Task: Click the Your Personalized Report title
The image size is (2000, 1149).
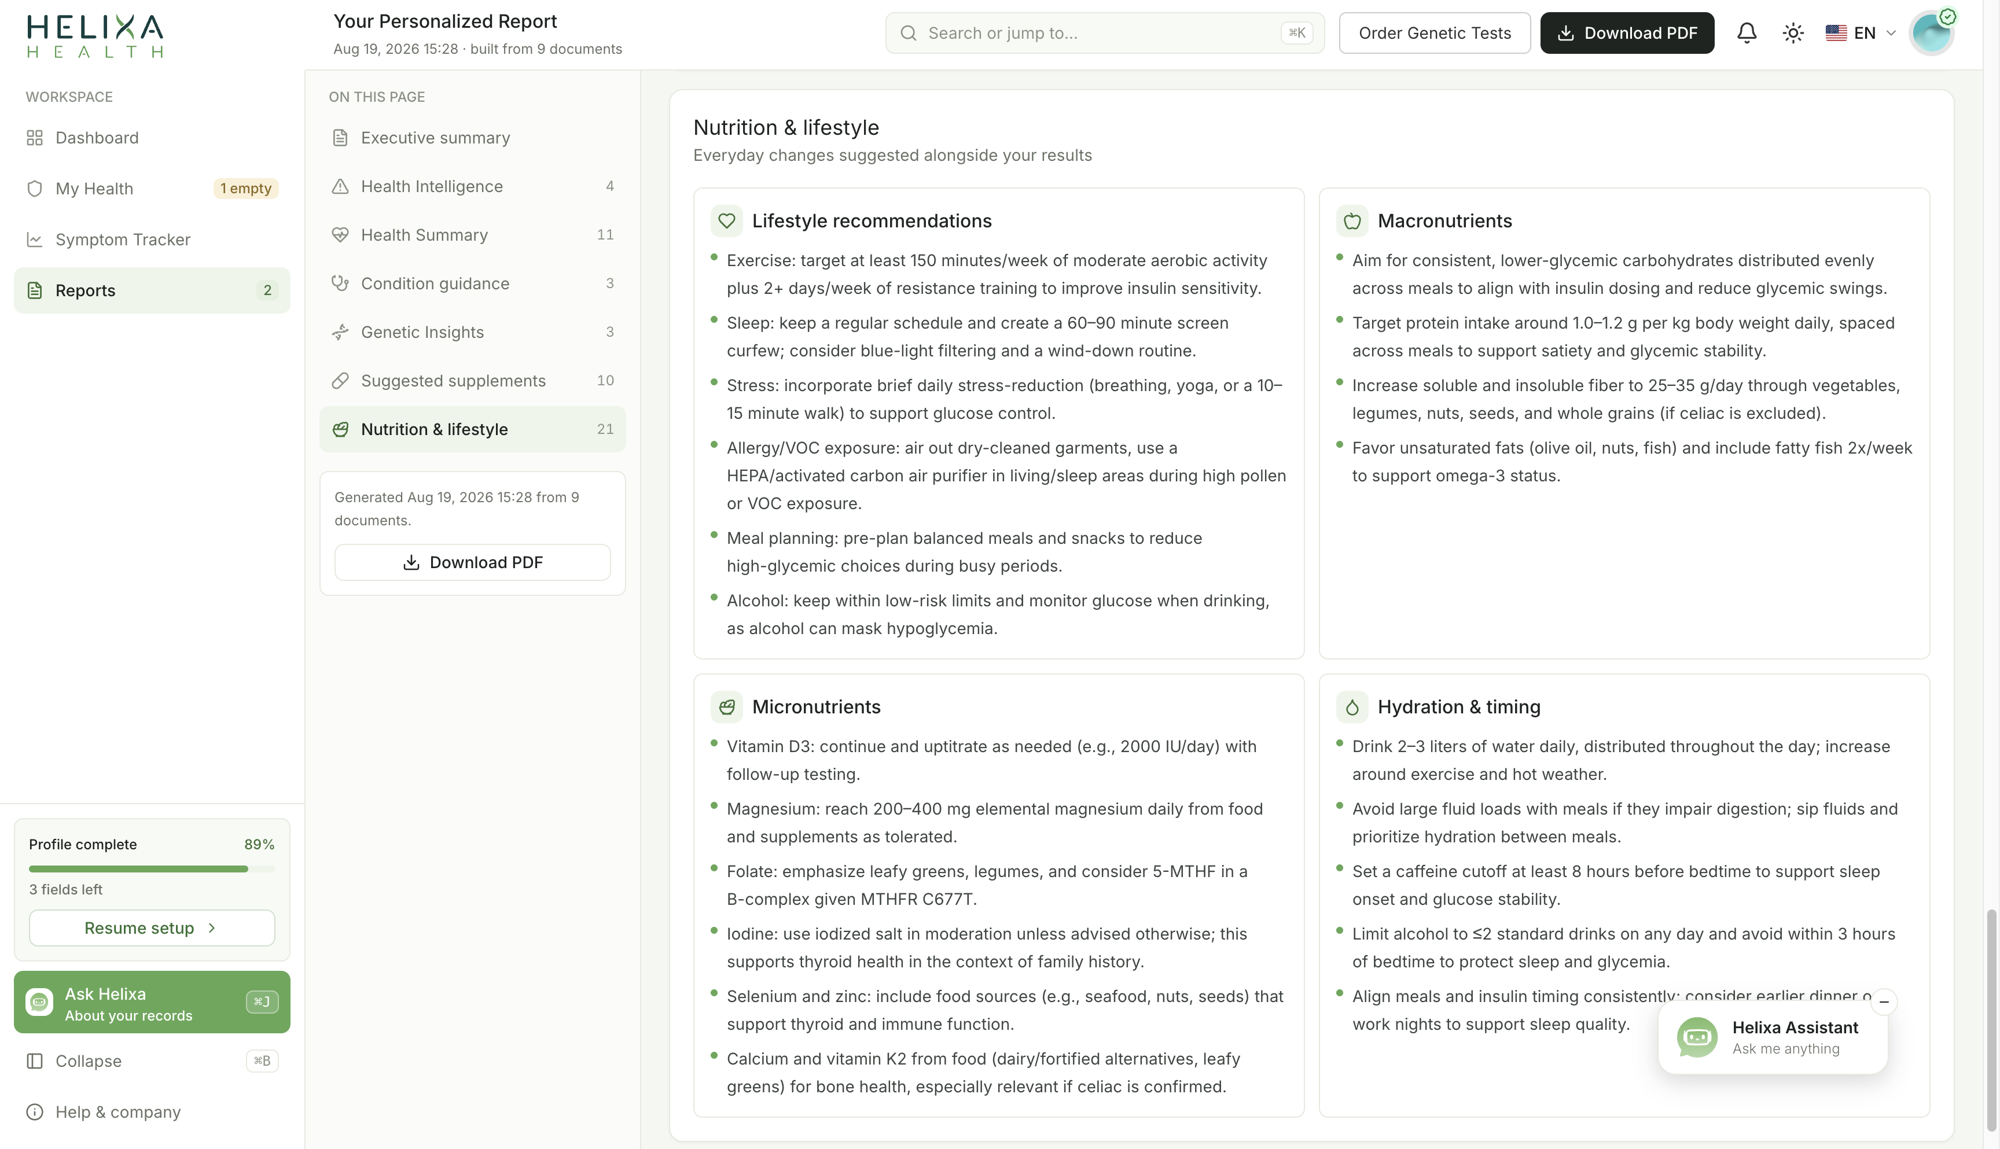Action: (x=445, y=21)
